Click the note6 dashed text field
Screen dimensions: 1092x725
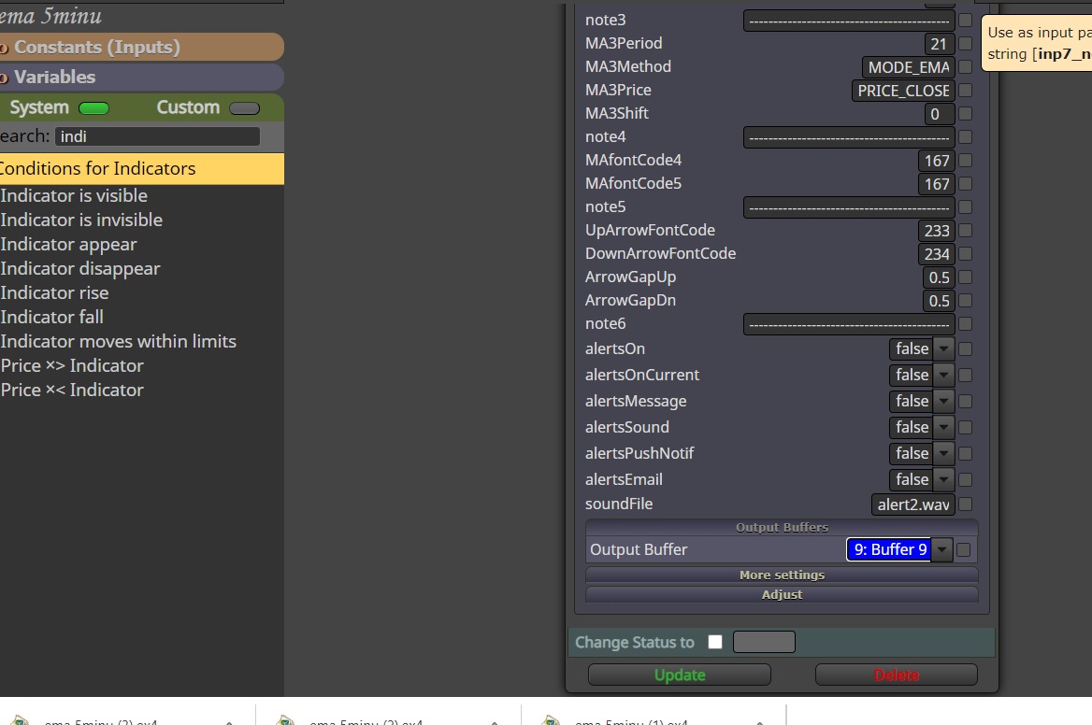(849, 324)
